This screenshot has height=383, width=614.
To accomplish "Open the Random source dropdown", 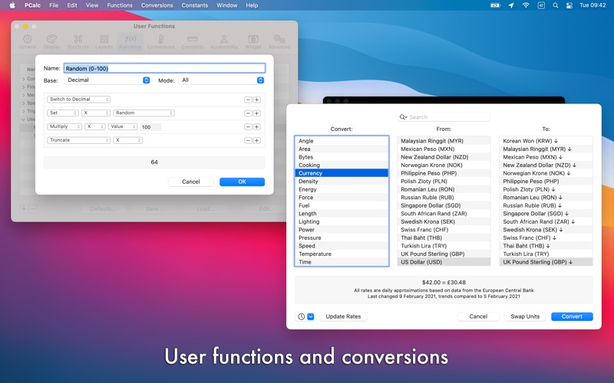I will click(144, 113).
